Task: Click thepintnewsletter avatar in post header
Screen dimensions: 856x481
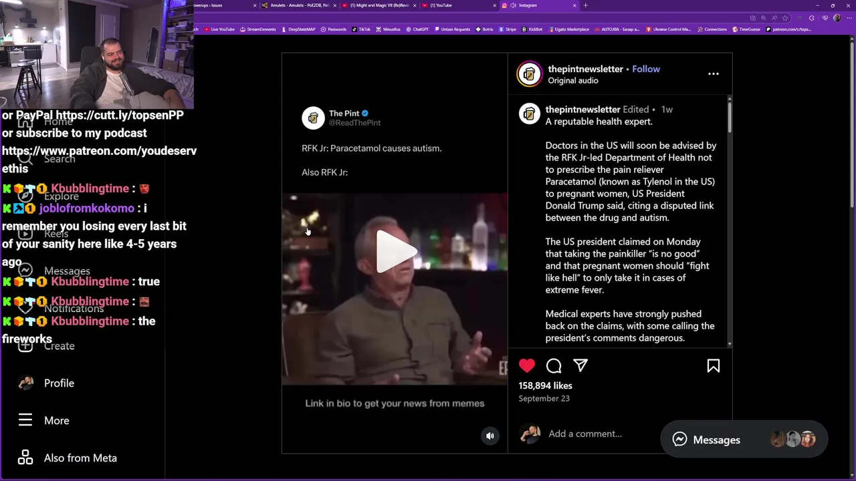Action: (529, 74)
